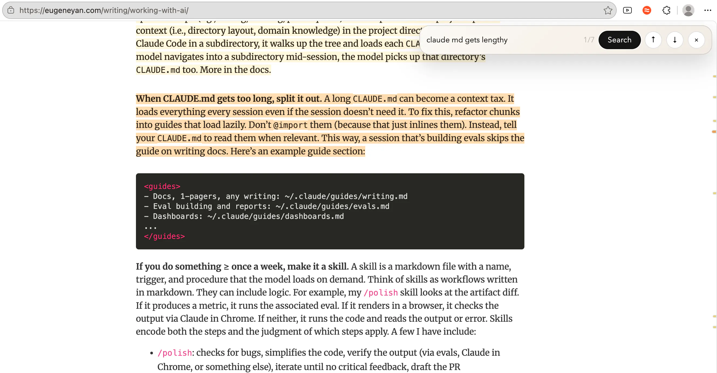The image size is (717, 373).
Task: Click the site lock icon in address bar
Action: click(11, 10)
